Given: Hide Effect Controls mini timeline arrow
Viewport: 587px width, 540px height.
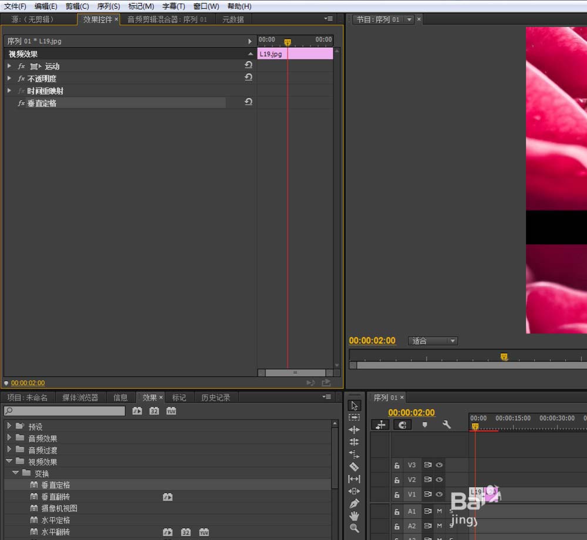Looking at the screenshot, I should (249, 41).
